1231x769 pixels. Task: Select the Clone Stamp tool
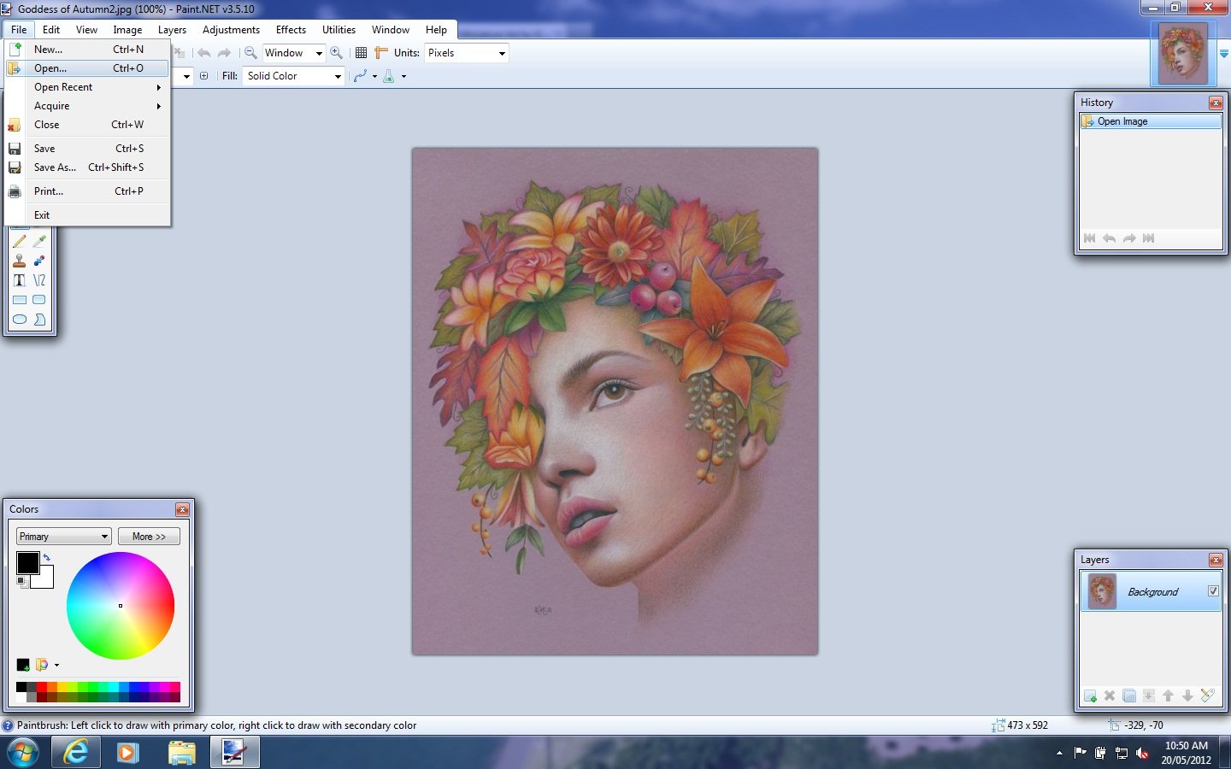tap(20, 261)
